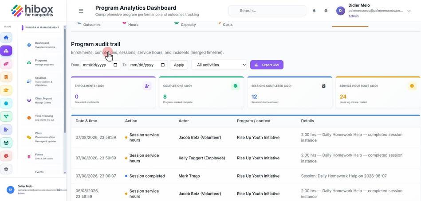Click the hibox for nonprofits logo
Screen dimensions: 421x201
tap(32, 11)
